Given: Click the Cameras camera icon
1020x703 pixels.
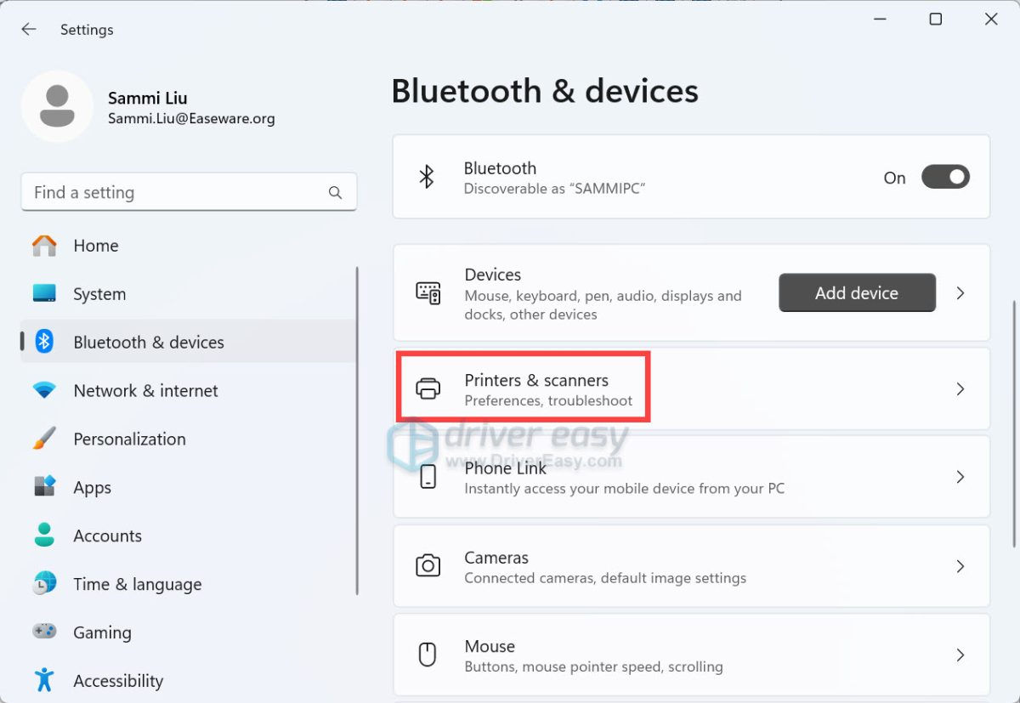Looking at the screenshot, I should 428,566.
